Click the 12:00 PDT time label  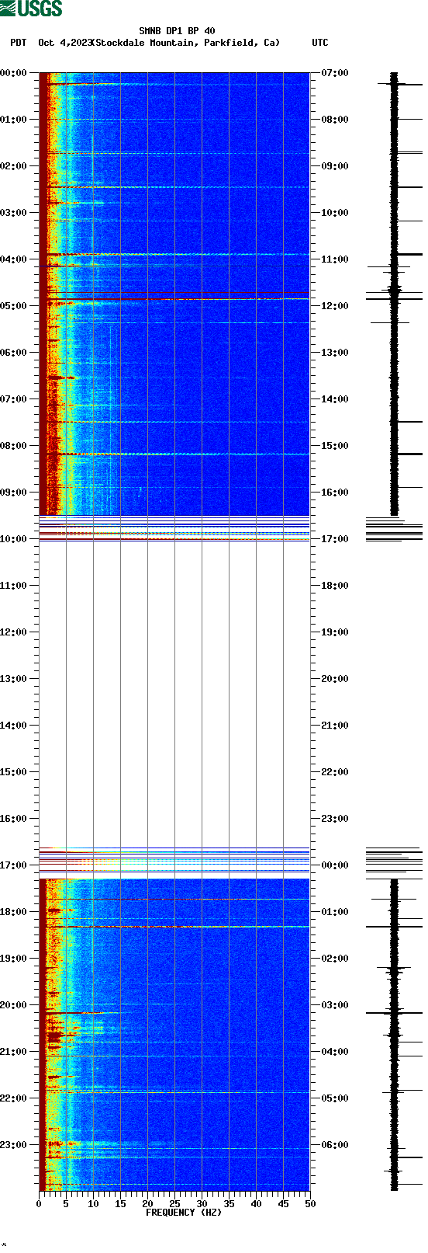[13, 632]
